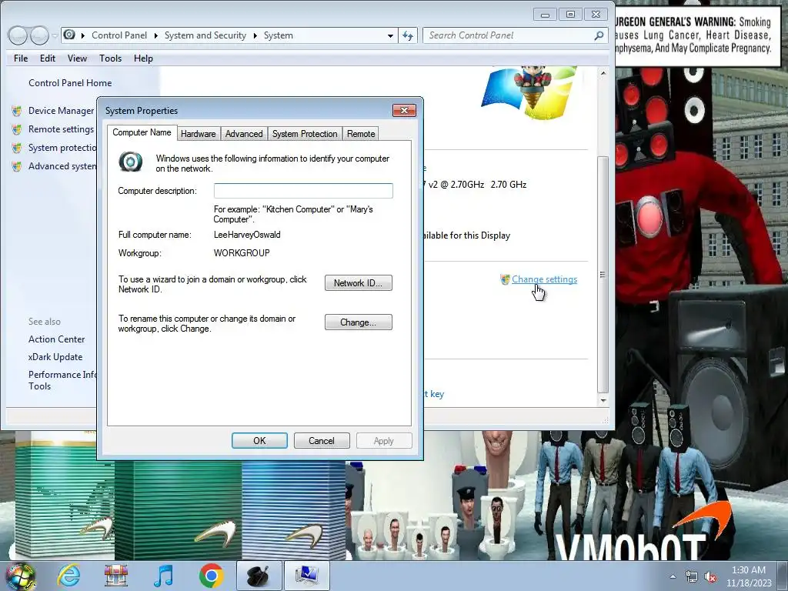Click the Computer description text field
788x591 pixels.
click(x=303, y=191)
